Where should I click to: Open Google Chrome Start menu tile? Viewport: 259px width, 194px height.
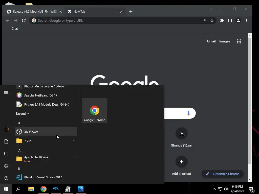tap(95, 110)
